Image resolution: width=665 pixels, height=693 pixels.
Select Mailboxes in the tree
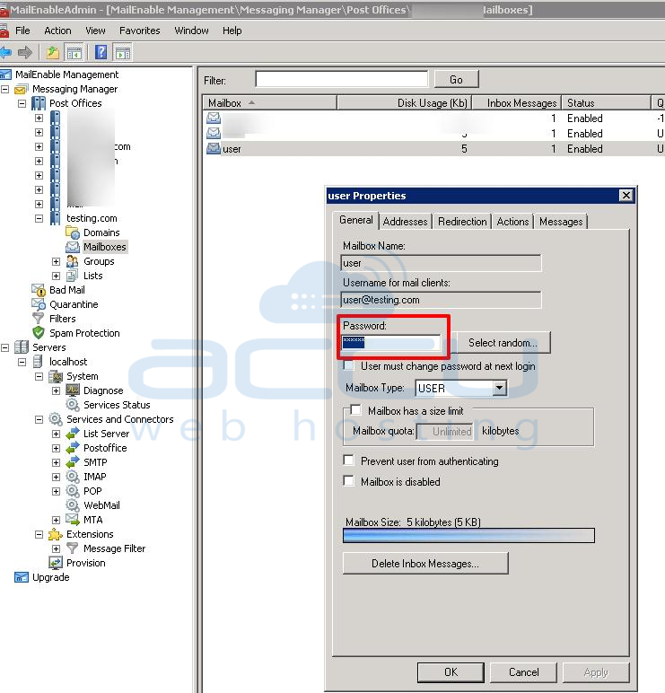[x=105, y=247]
